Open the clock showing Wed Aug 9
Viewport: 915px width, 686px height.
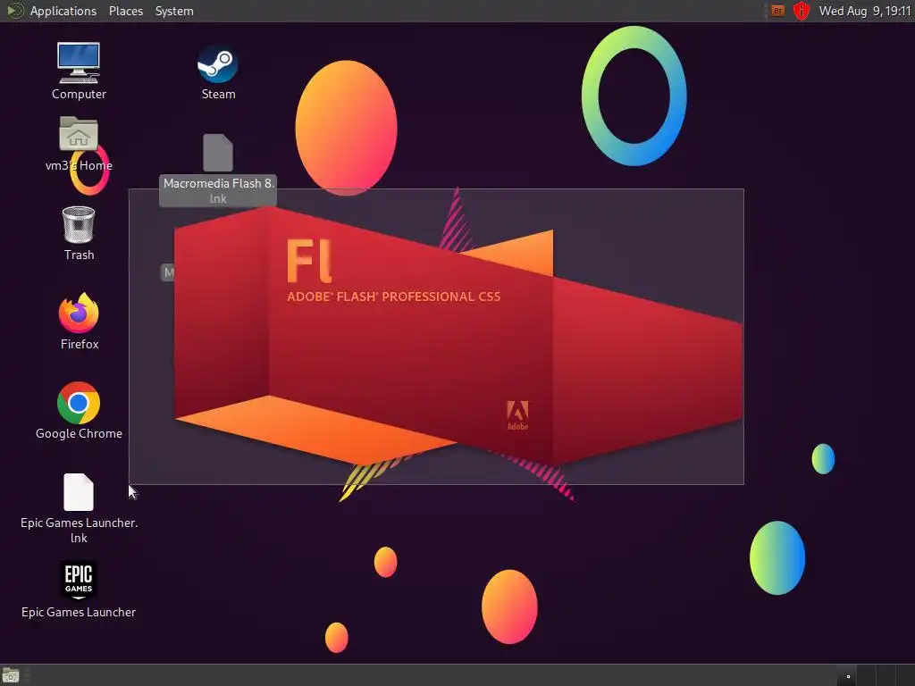click(864, 11)
